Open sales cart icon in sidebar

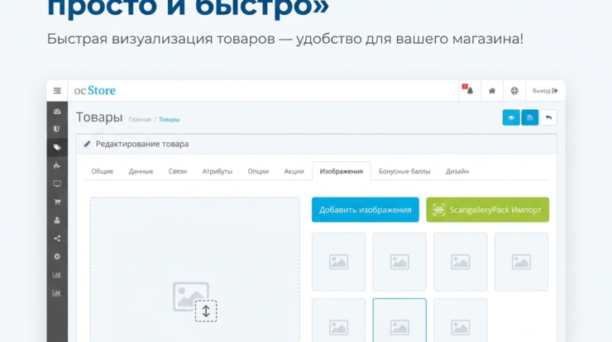pyautogui.click(x=57, y=202)
